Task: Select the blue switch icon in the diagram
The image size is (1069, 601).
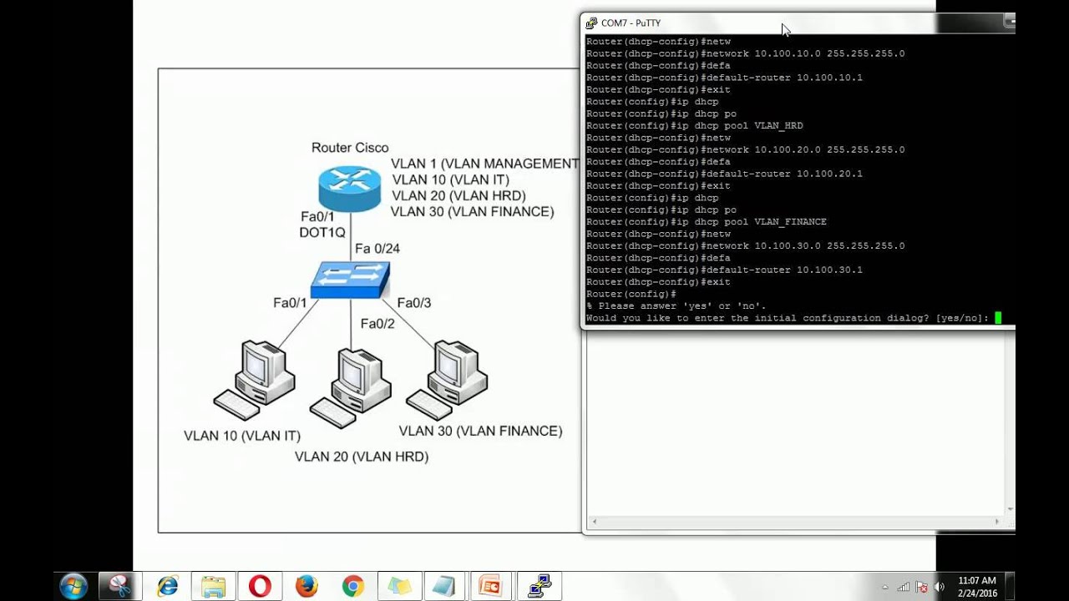Action: pyautogui.click(x=350, y=280)
